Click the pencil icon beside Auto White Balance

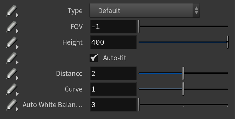[12, 105]
